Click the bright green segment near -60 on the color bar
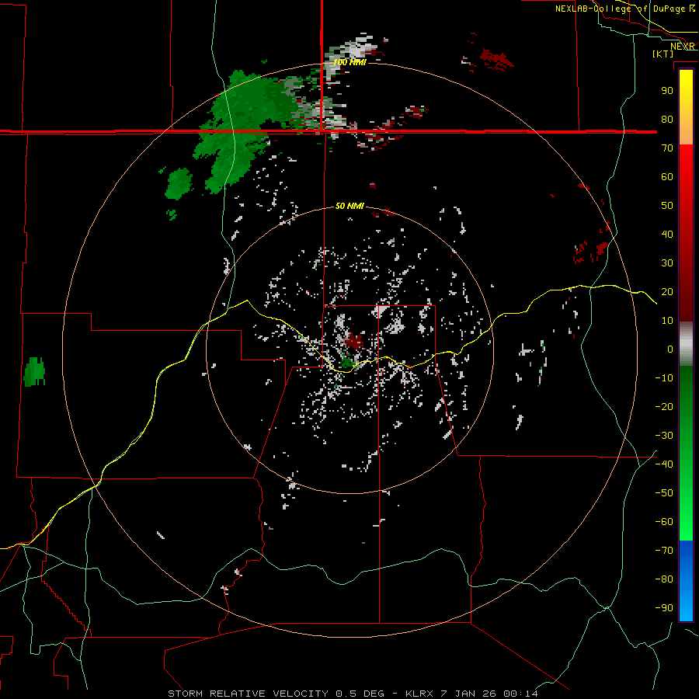 pos(686,522)
